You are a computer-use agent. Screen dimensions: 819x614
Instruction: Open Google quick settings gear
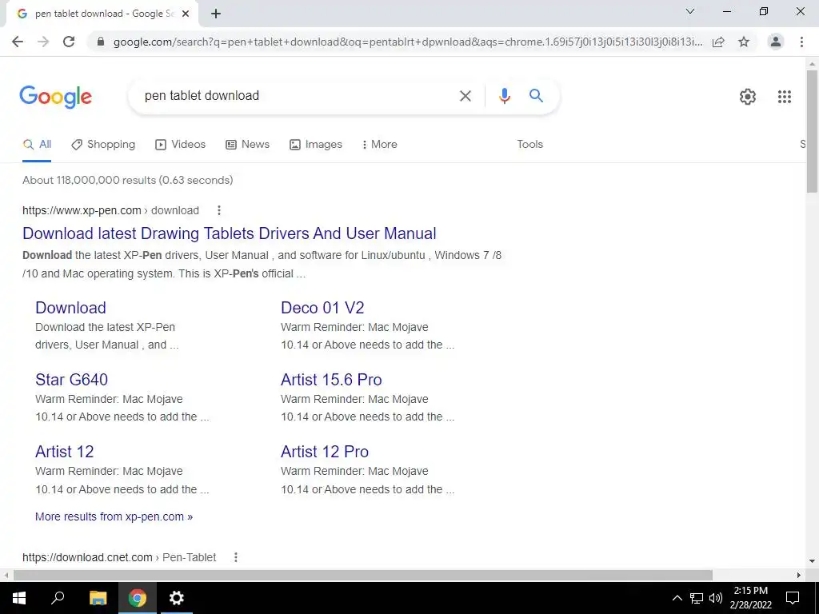pos(748,97)
